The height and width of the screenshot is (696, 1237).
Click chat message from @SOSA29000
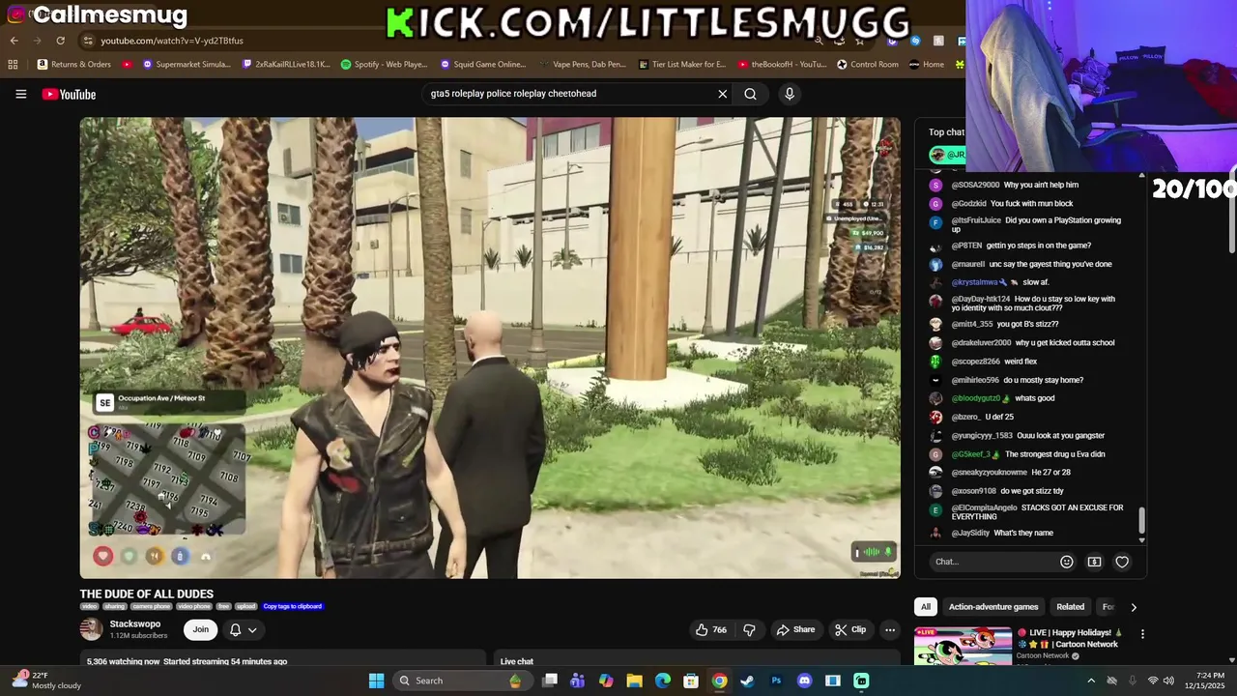(1015, 185)
